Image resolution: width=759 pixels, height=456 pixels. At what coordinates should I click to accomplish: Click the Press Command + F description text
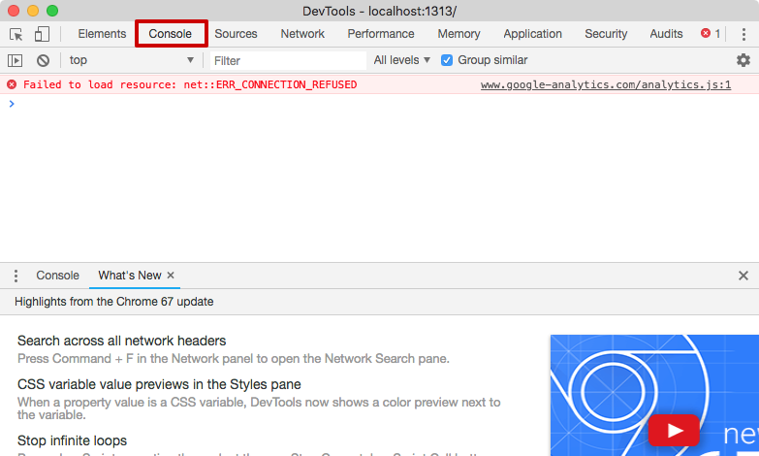click(x=234, y=359)
